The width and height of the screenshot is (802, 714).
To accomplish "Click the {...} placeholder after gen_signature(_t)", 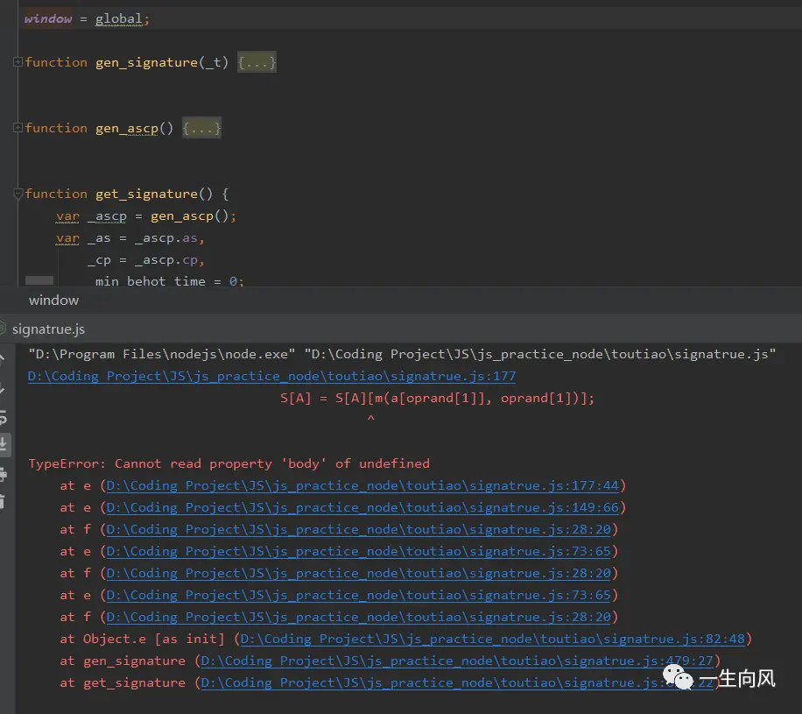I will point(257,62).
